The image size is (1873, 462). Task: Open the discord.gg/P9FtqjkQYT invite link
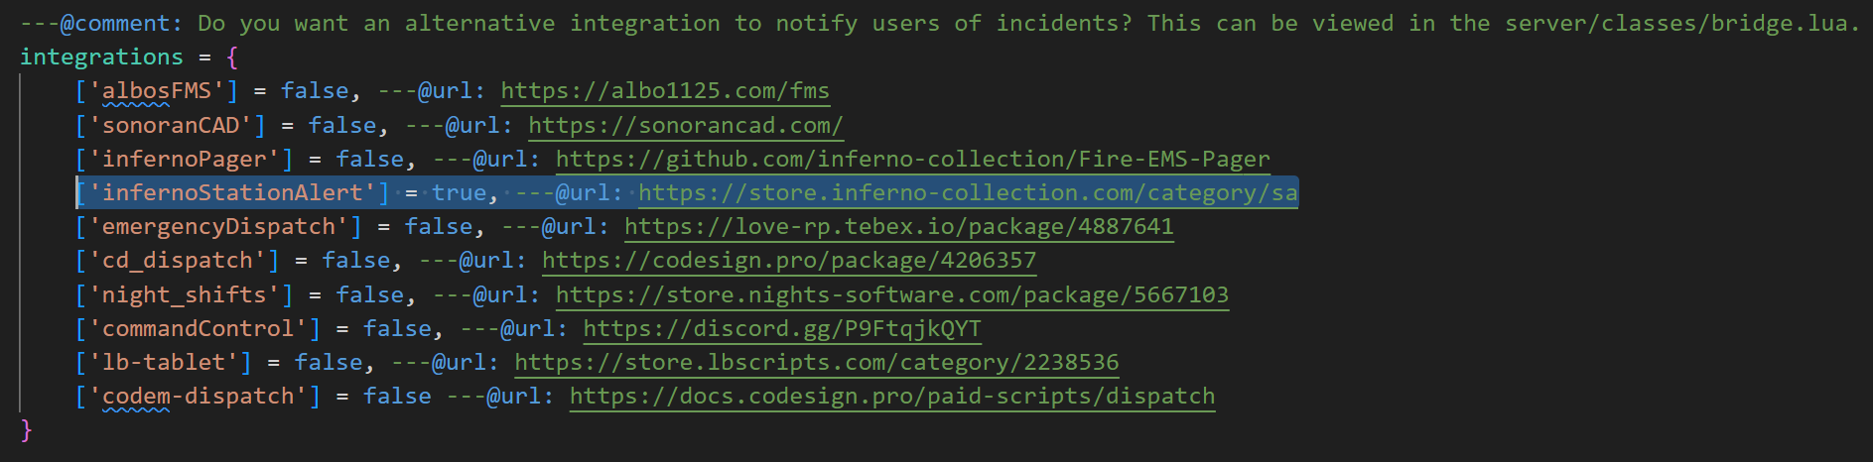tap(781, 329)
